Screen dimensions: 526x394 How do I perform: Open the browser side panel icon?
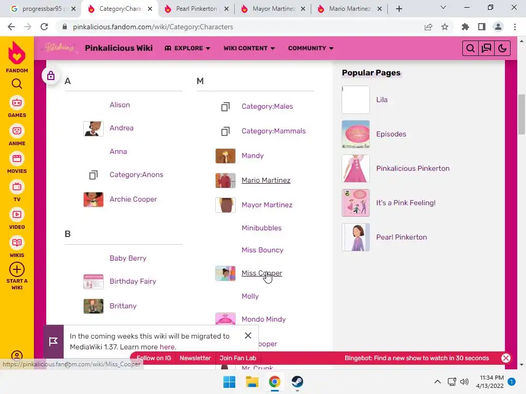[x=482, y=27]
